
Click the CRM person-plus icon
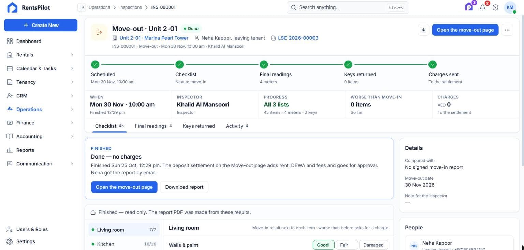coord(10,96)
